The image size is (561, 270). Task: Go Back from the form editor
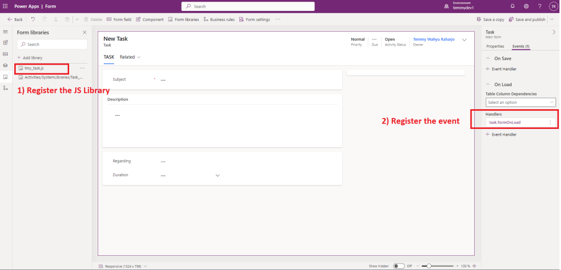(x=15, y=19)
